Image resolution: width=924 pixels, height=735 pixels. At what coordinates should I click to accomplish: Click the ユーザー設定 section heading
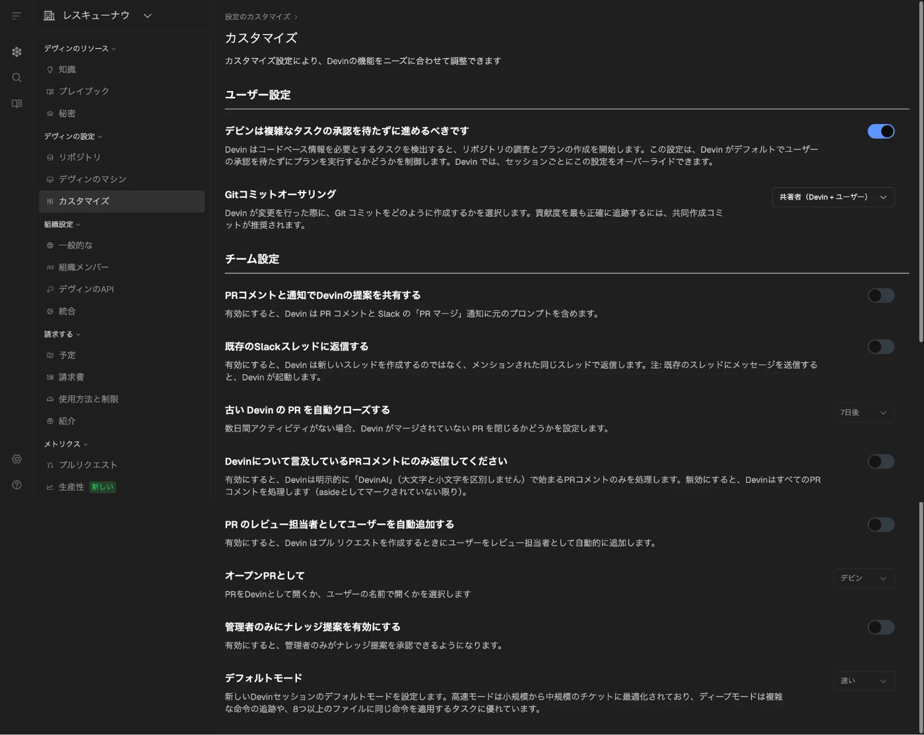coord(258,95)
